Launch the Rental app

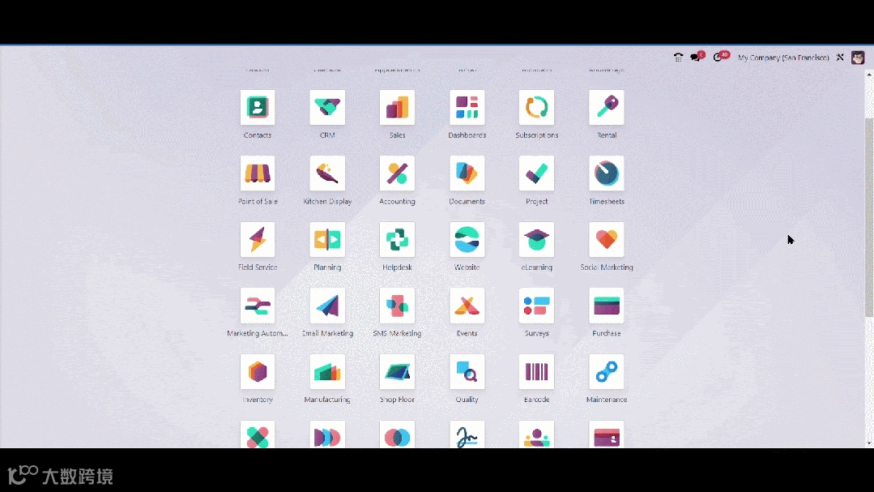pyautogui.click(x=607, y=107)
